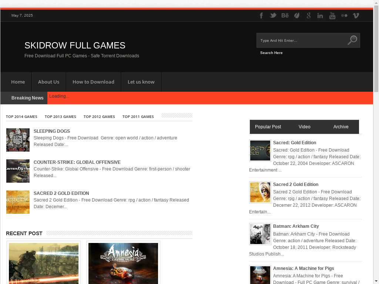Click the Flickr two-dots icon
Image resolution: width=379 pixels, height=284 pixels.
[344, 16]
